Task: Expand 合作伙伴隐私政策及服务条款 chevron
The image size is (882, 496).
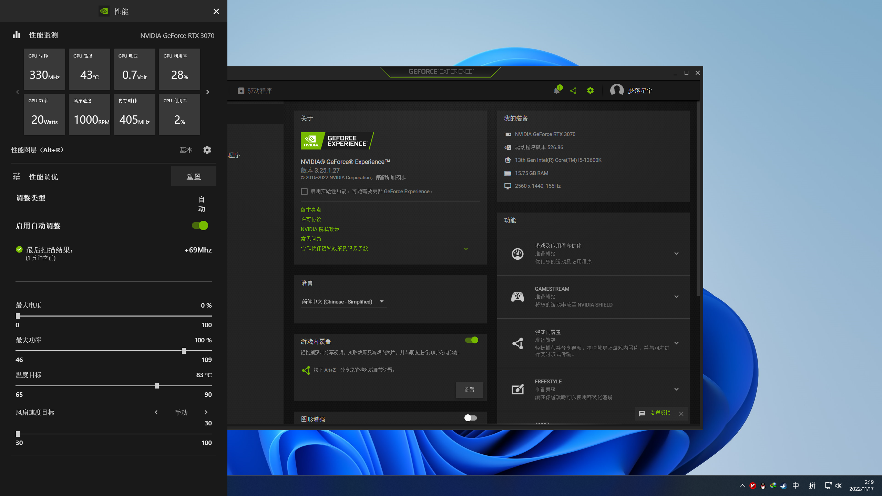Action: coord(466,249)
